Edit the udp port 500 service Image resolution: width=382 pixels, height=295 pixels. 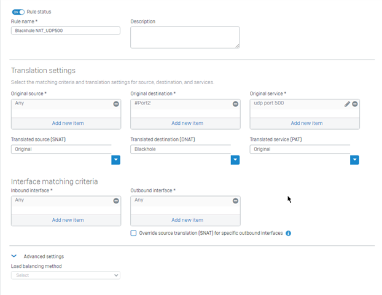pyautogui.click(x=347, y=104)
